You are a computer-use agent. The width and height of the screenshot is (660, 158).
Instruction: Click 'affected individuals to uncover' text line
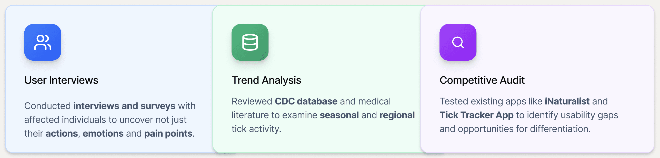[105, 120]
